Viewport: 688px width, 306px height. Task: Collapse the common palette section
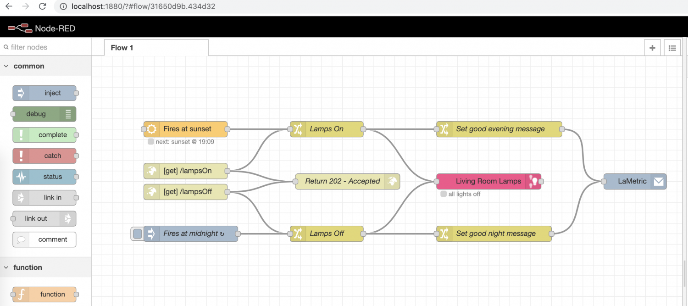(6, 66)
